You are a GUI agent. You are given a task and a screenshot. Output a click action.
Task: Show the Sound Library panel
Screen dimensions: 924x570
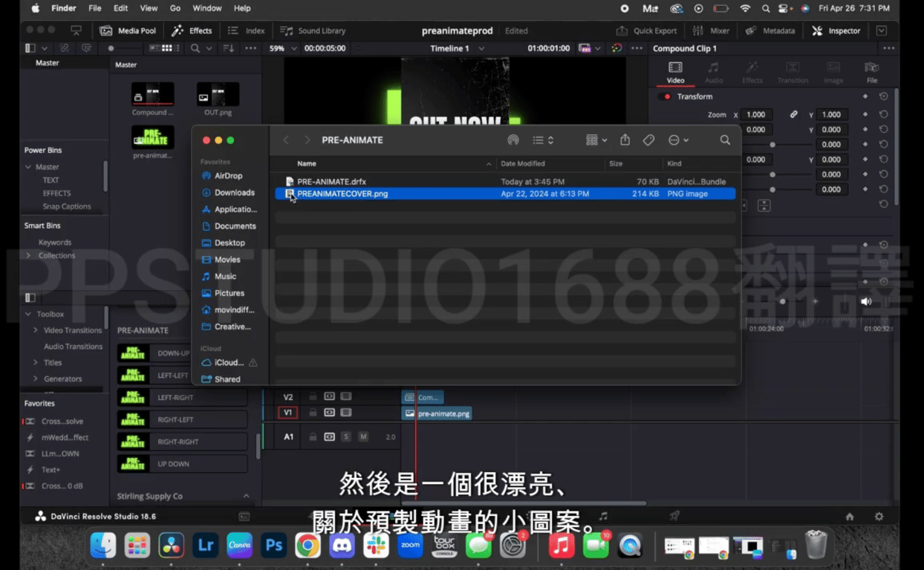(313, 30)
